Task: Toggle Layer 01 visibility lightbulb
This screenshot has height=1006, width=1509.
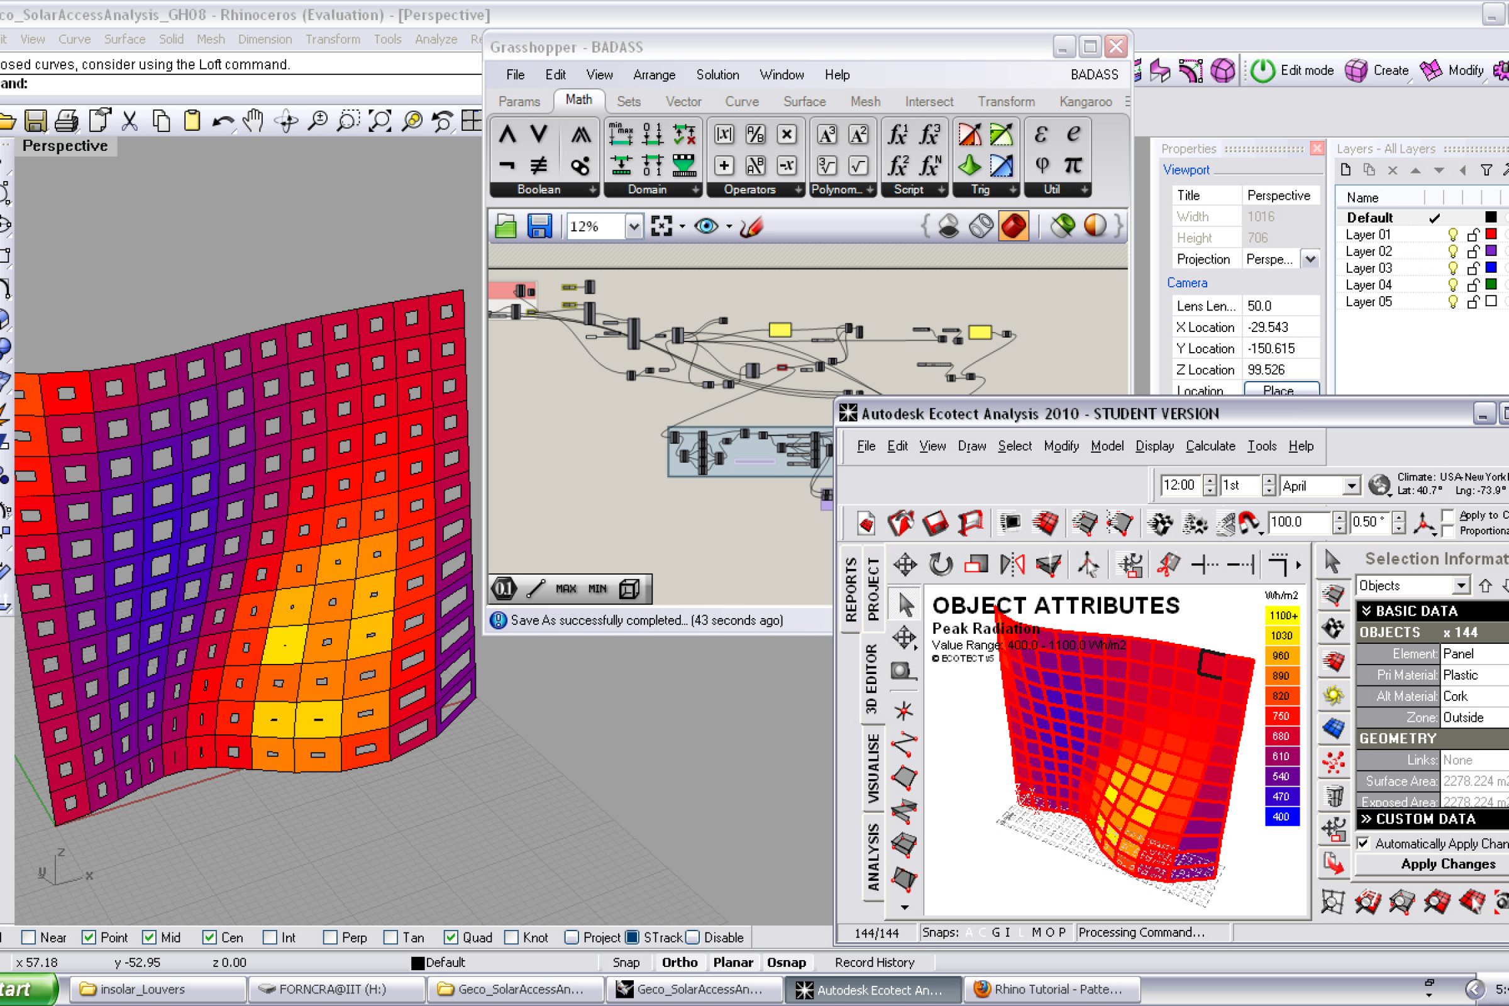Action: (x=1452, y=234)
